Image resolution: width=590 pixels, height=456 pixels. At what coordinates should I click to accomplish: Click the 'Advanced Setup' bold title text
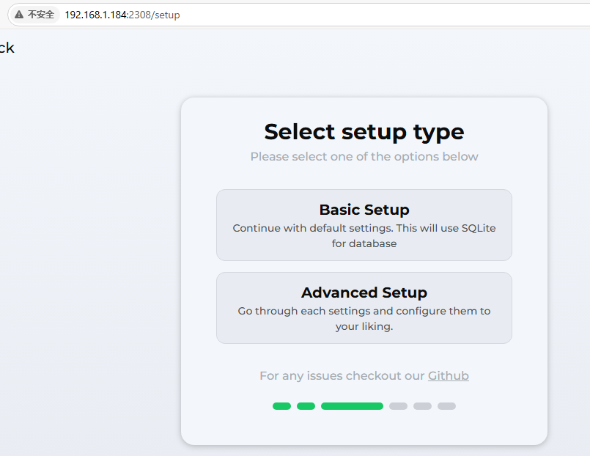(x=364, y=293)
